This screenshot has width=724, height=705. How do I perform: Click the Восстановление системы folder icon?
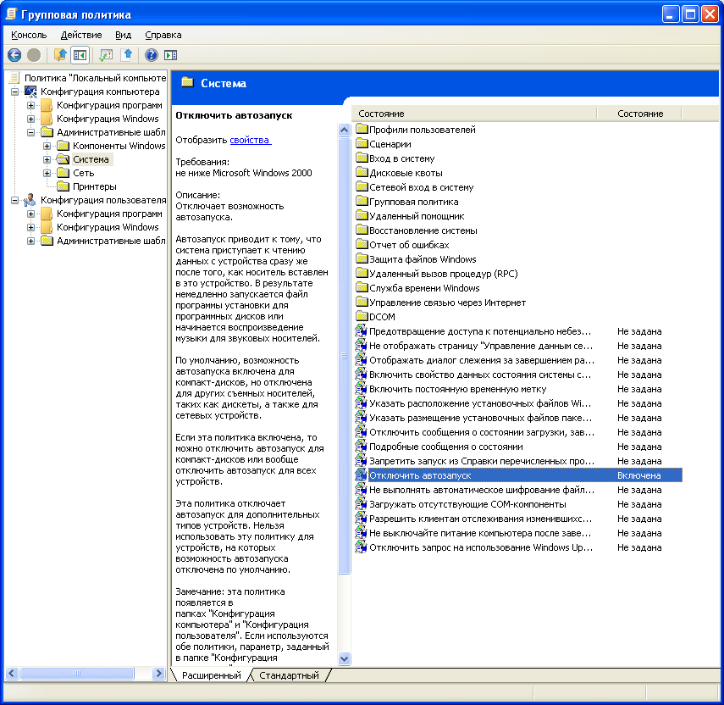[x=362, y=230]
